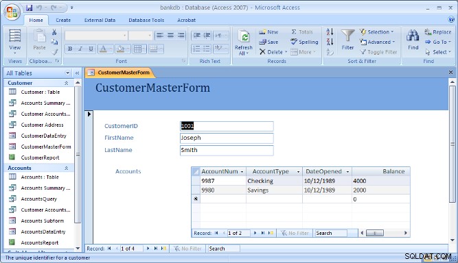The image size is (458, 263).
Task: Click the Font Color letter A icon
Action: point(103,49)
